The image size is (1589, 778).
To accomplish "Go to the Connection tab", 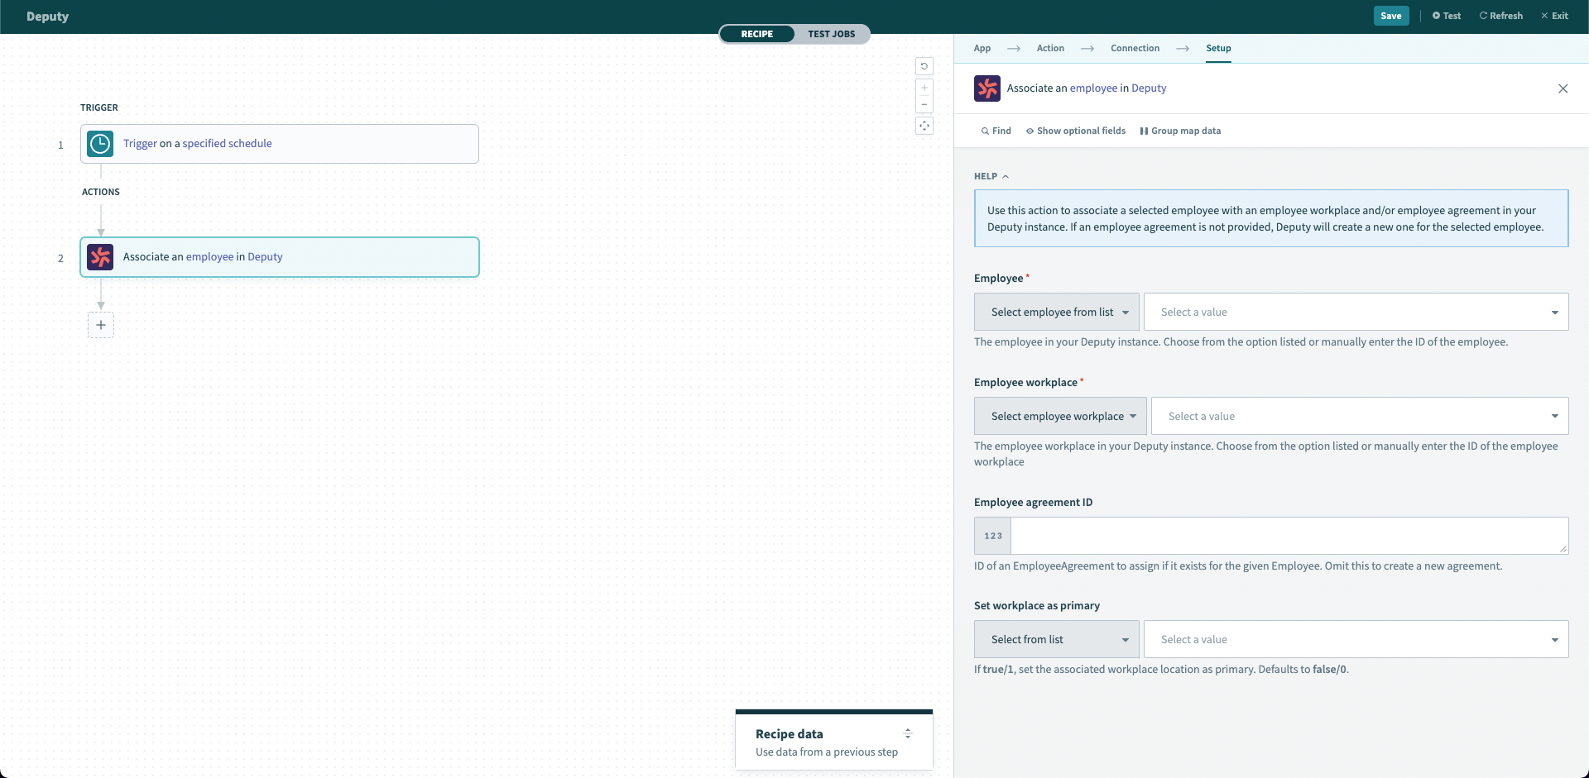I will [x=1135, y=48].
